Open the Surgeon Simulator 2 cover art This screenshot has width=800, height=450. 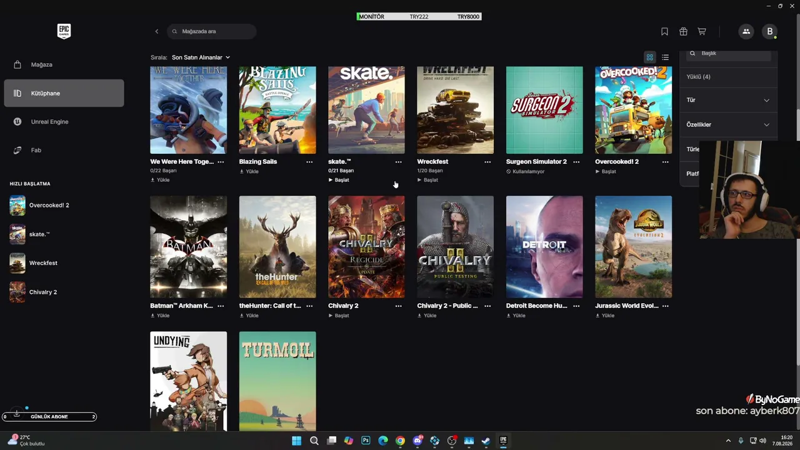pyautogui.click(x=544, y=110)
